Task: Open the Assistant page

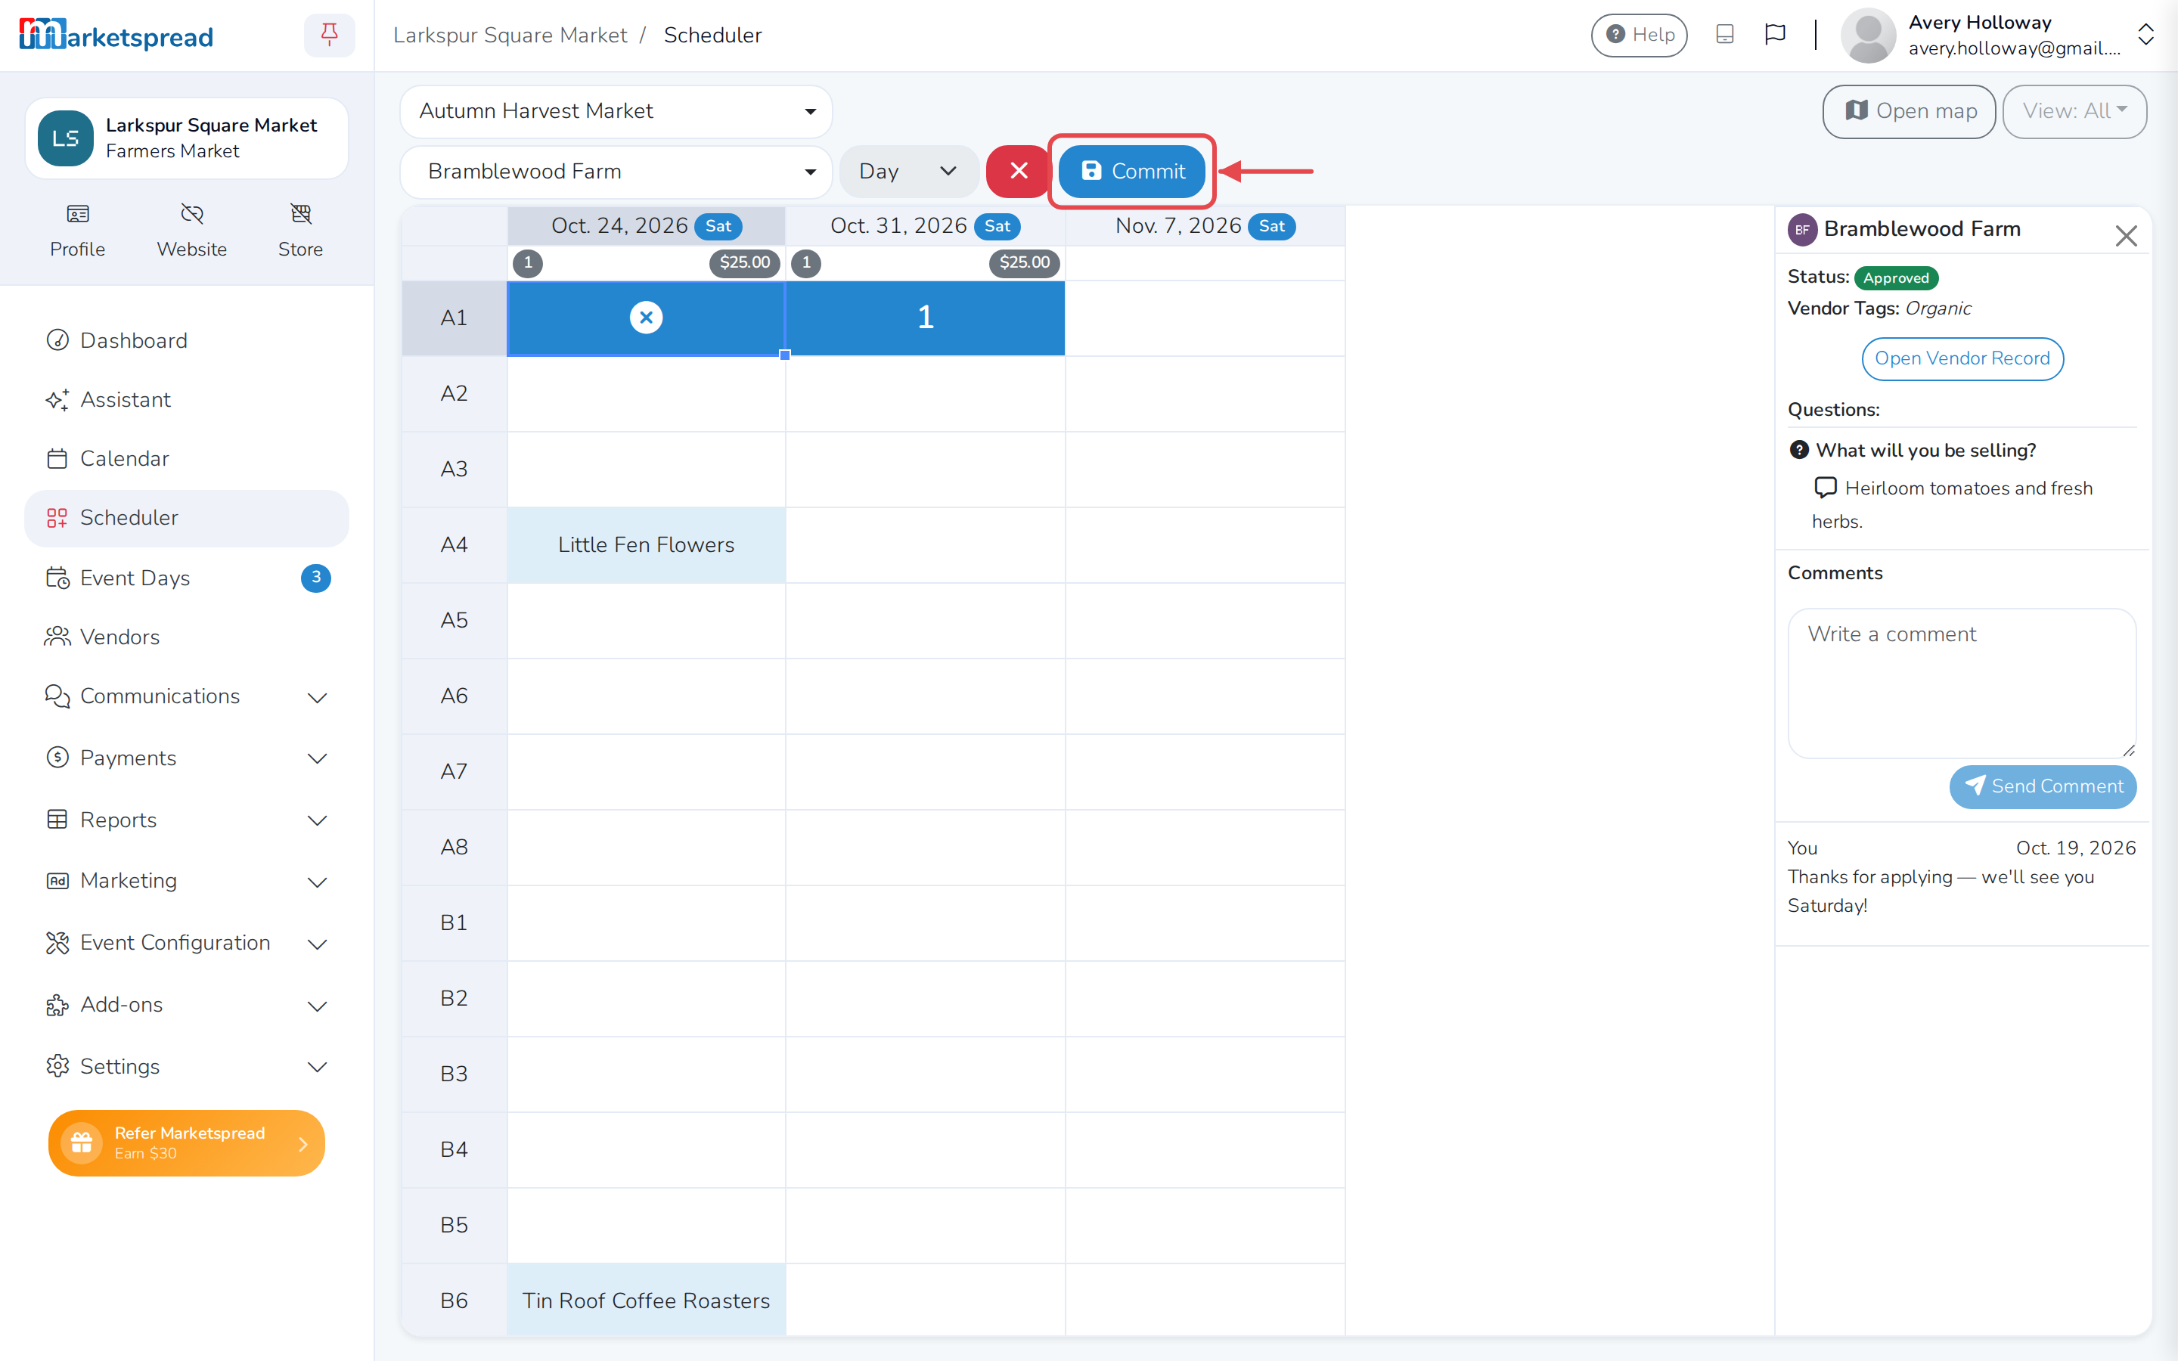Action: [x=186, y=400]
